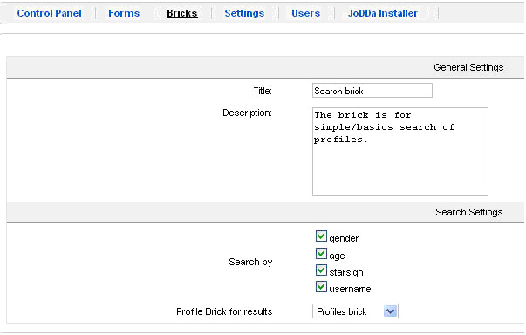Click the 'Search by' label
The image size is (526, 335).
click(250, 262)
